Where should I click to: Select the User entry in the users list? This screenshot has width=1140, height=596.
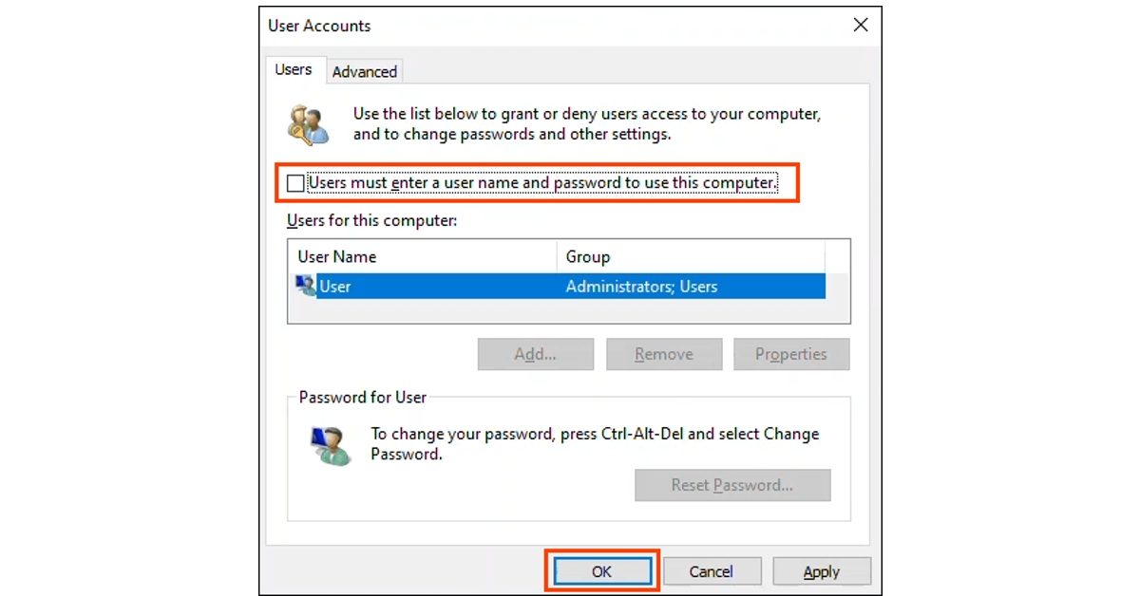pos(427,284)
